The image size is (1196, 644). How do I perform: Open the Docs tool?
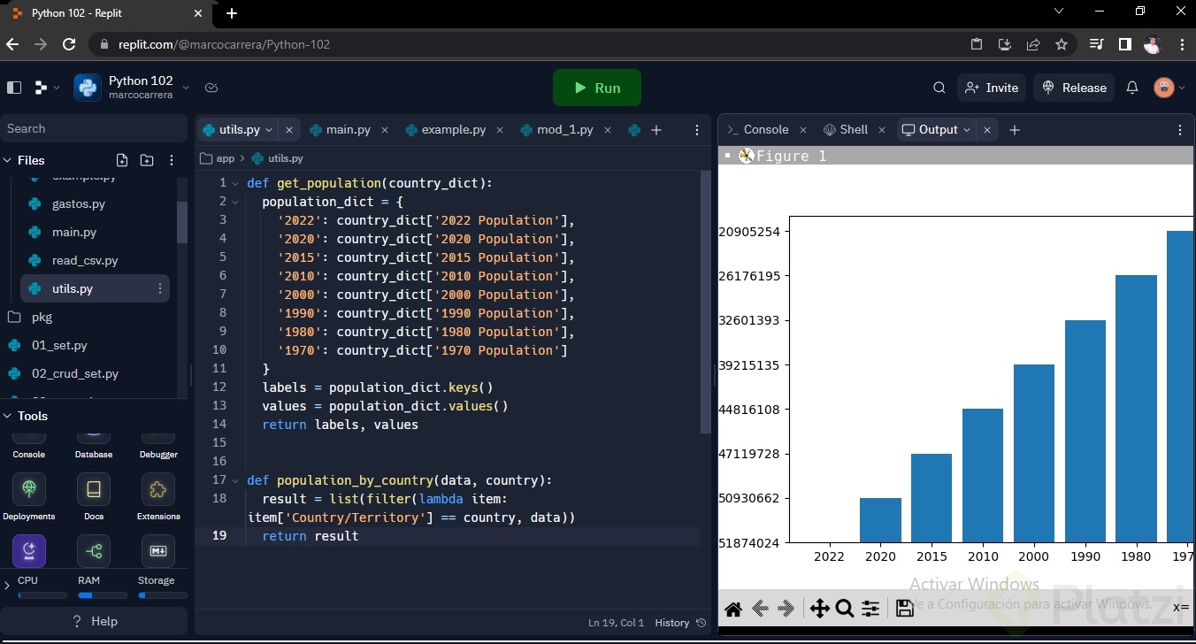[x=94, y=495]
